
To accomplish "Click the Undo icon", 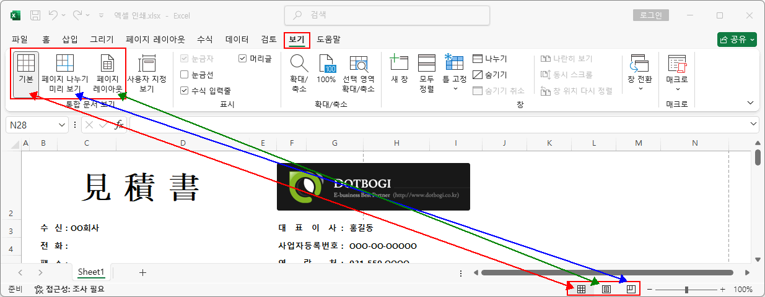I will 54,15.
